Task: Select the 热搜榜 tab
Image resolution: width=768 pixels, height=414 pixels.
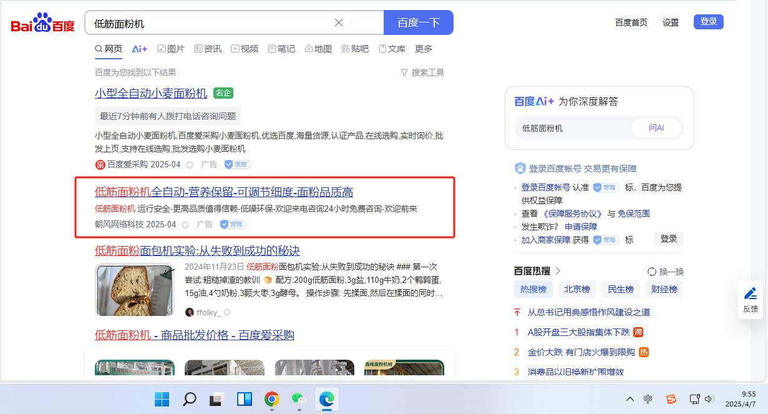Action: [533, 289]
